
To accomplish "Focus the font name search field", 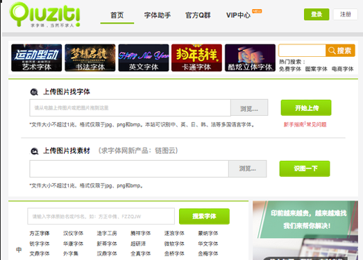I will click(101, 216).
